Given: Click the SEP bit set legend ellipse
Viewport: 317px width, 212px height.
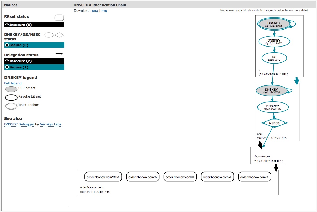Looking at the screenshot, I should tap(11, 89).
